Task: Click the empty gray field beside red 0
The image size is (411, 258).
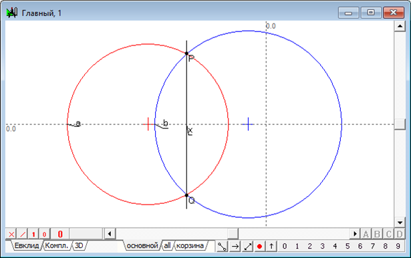Action: (86, 234)
